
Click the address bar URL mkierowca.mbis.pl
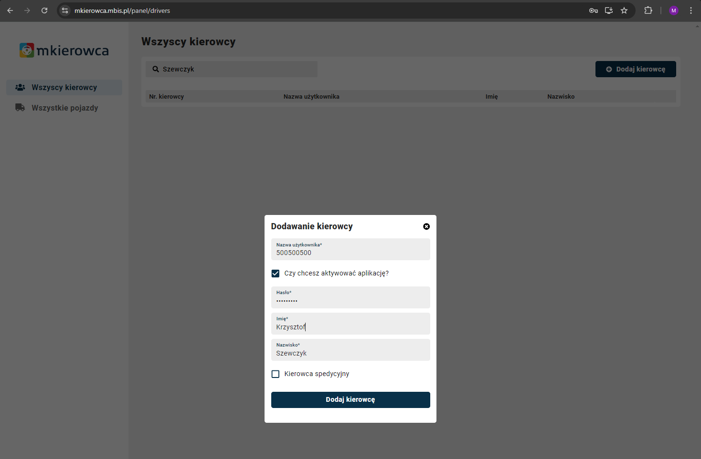coord(122,10)
